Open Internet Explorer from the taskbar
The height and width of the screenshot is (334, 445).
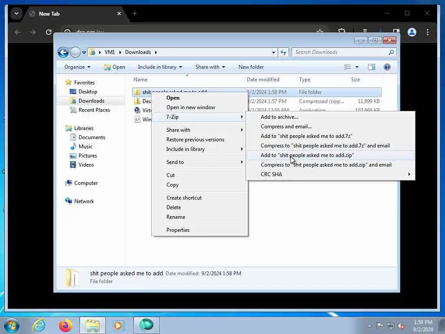point(39,325)
